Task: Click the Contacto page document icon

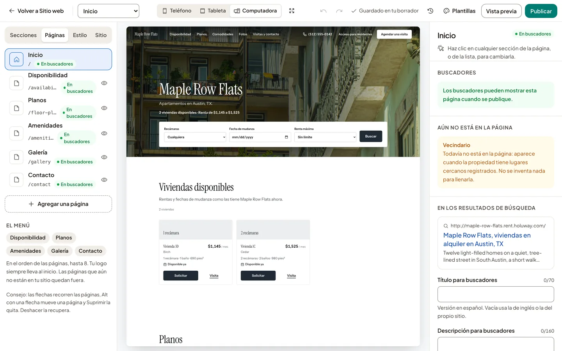Action: coord(16,180)
